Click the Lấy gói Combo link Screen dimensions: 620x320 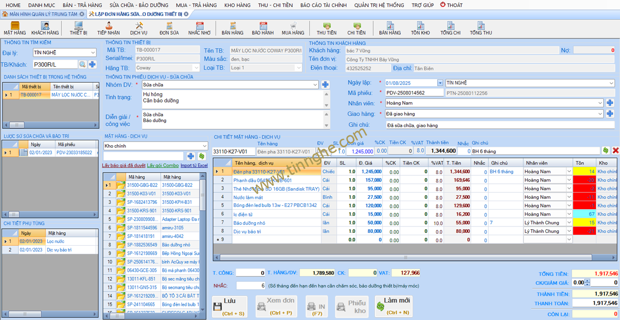[163, 166]
